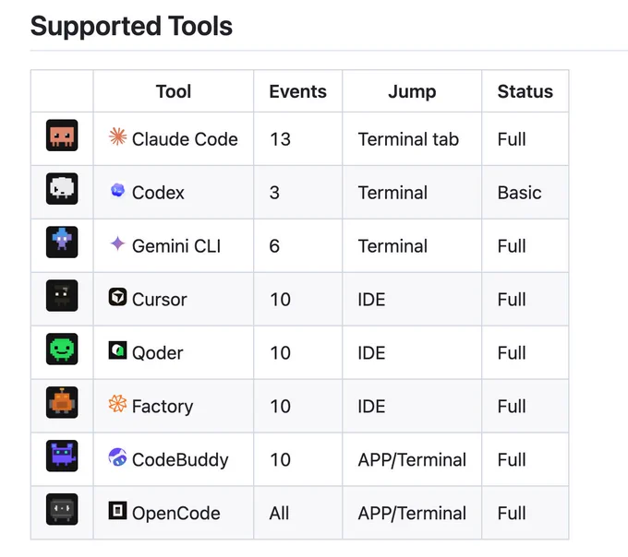The width and height of the screenshot is (628, 557).
Task: Select the Claude Code tool name text
Action: 185,139
